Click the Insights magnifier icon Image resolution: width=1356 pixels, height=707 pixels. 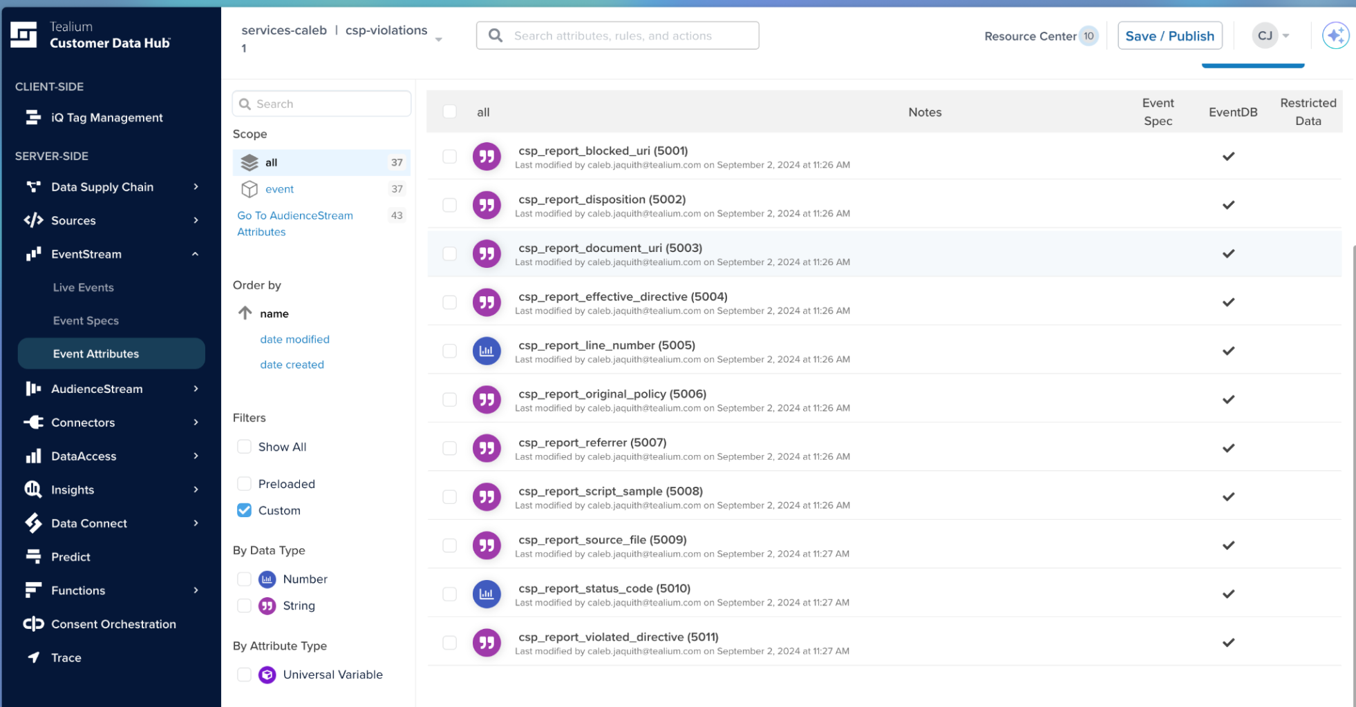(33, 490)
